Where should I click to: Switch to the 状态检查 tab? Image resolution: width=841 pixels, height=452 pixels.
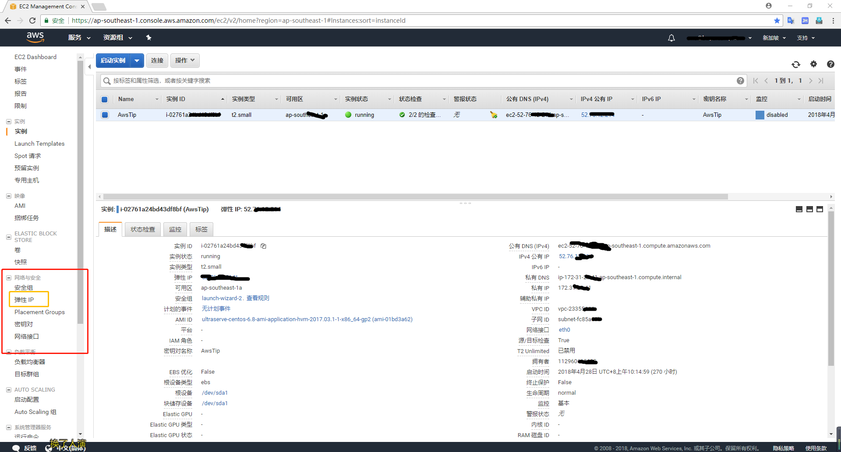(143, 229)
